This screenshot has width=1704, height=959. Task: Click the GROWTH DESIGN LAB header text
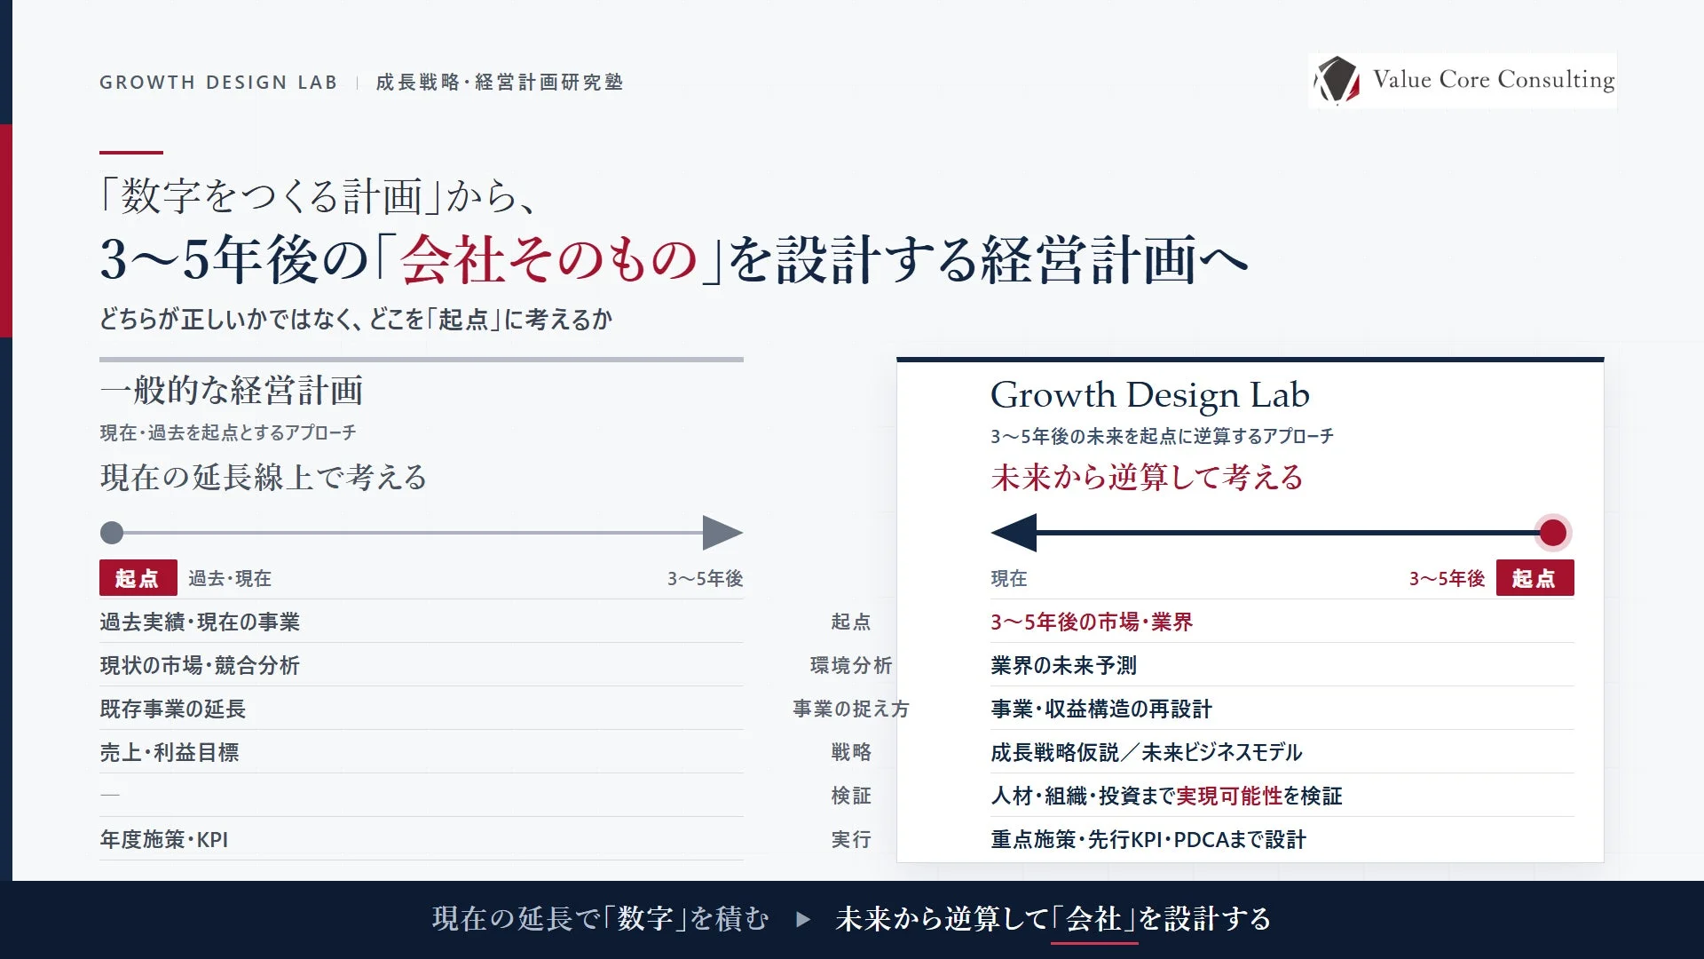click(x=218, y=83)
